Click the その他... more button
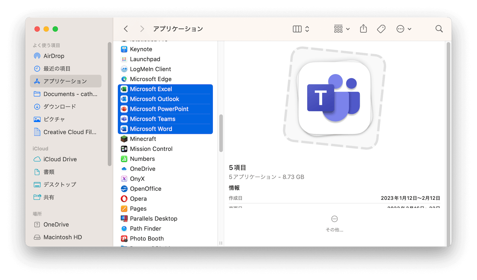477x280 pixels. pyautogui.click(x=334, y=223)
